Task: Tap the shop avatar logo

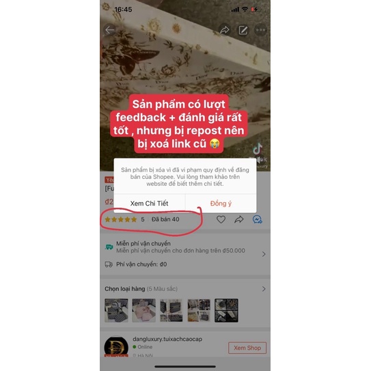Action: [116, 347]
